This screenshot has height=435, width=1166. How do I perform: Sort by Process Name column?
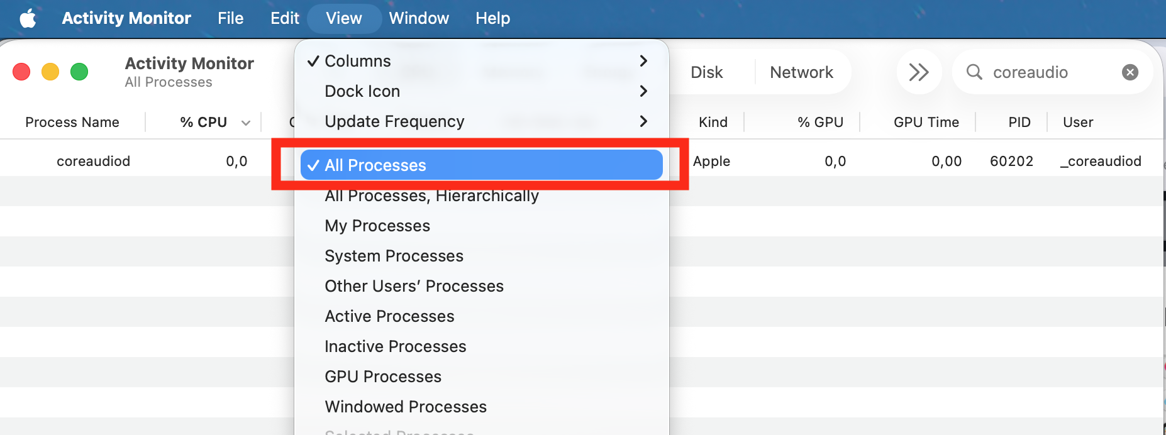tap(72, 122)
